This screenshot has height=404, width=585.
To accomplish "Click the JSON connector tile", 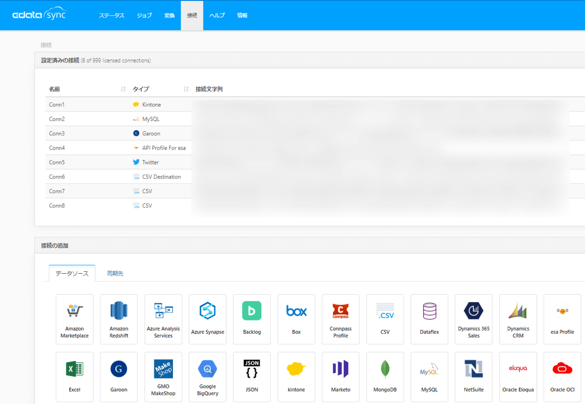I will click(252, 377).
